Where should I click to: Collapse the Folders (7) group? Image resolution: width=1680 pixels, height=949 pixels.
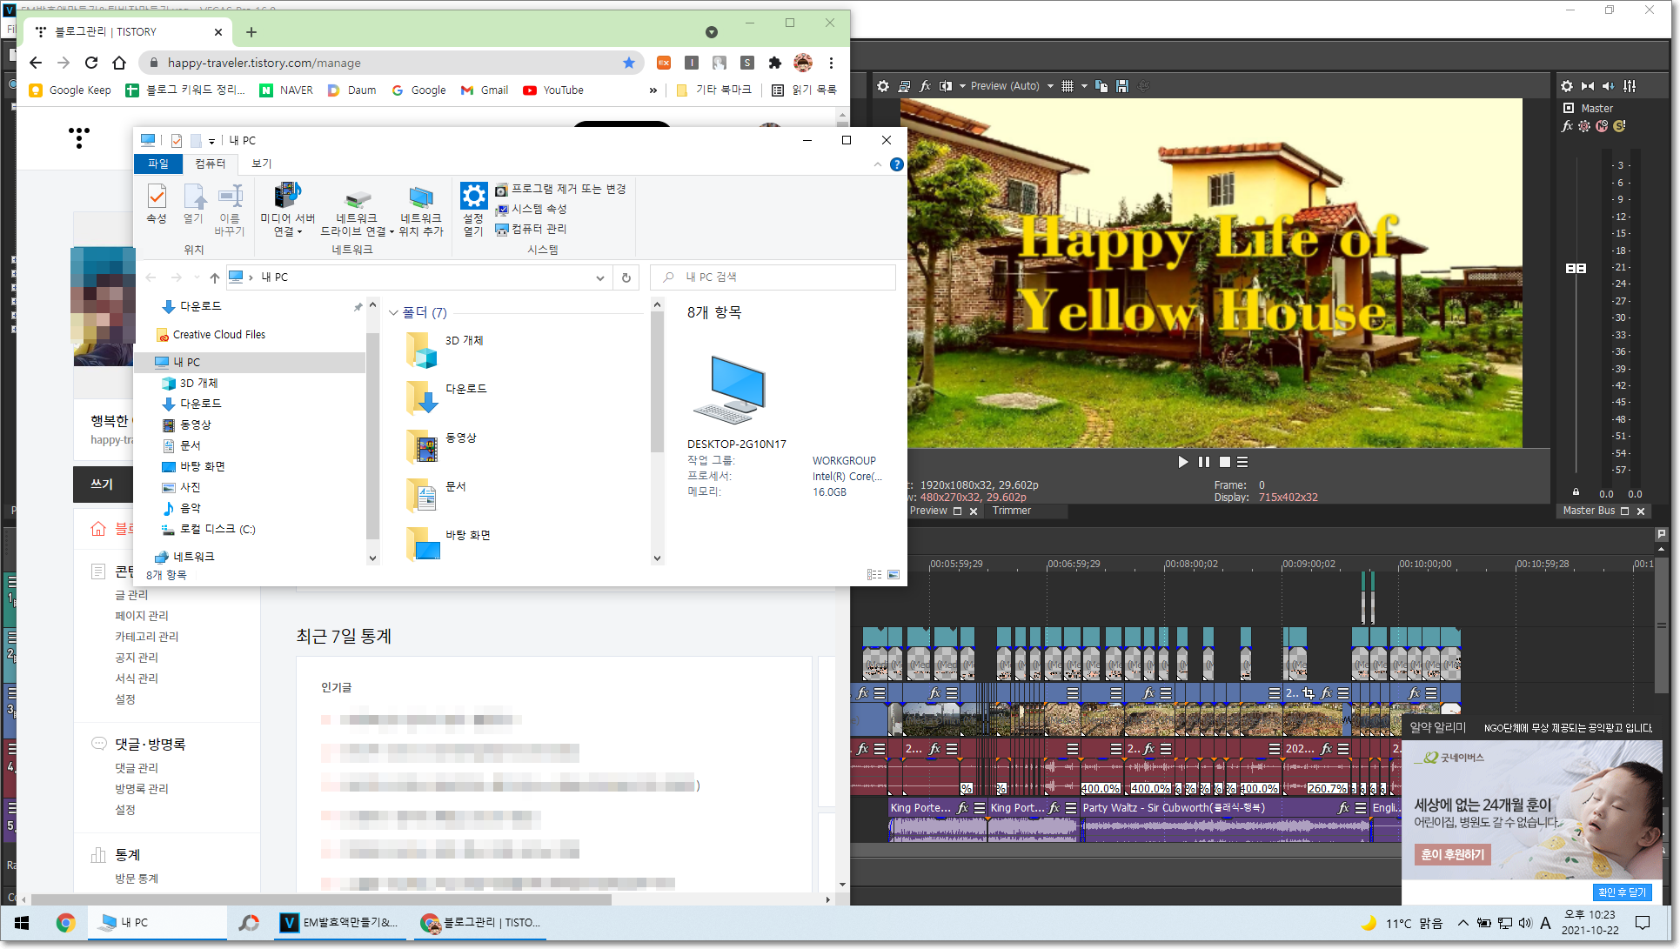393,313
